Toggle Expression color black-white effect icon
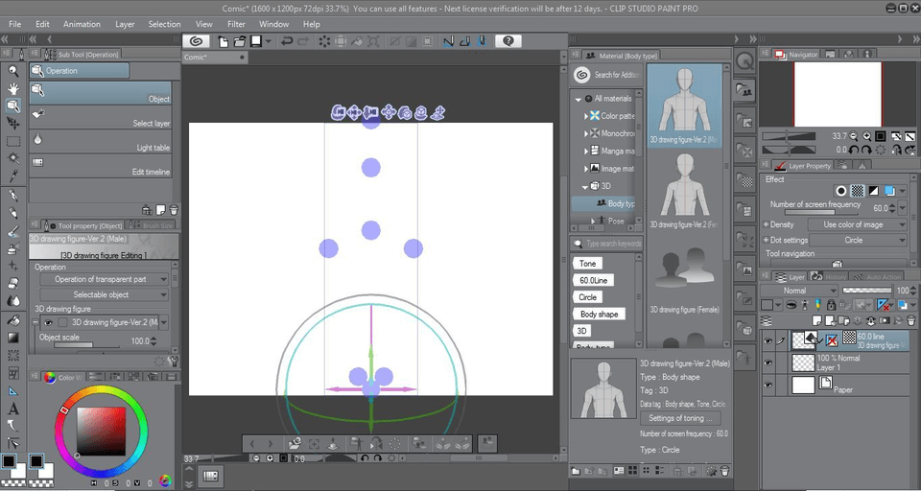The width and height of the screenshot is (921, 491). (x=873, y=191)
